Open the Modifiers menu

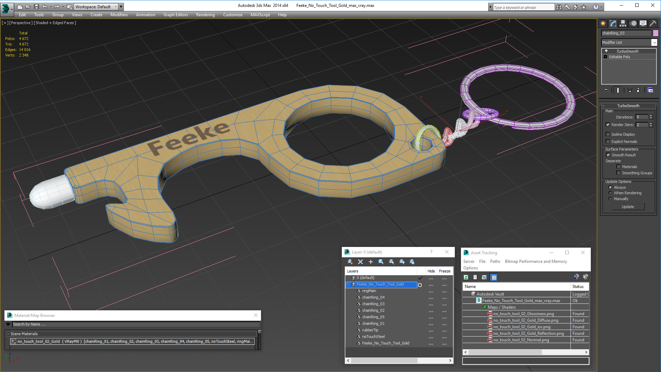pyautogui.click(x=119, y=15)
